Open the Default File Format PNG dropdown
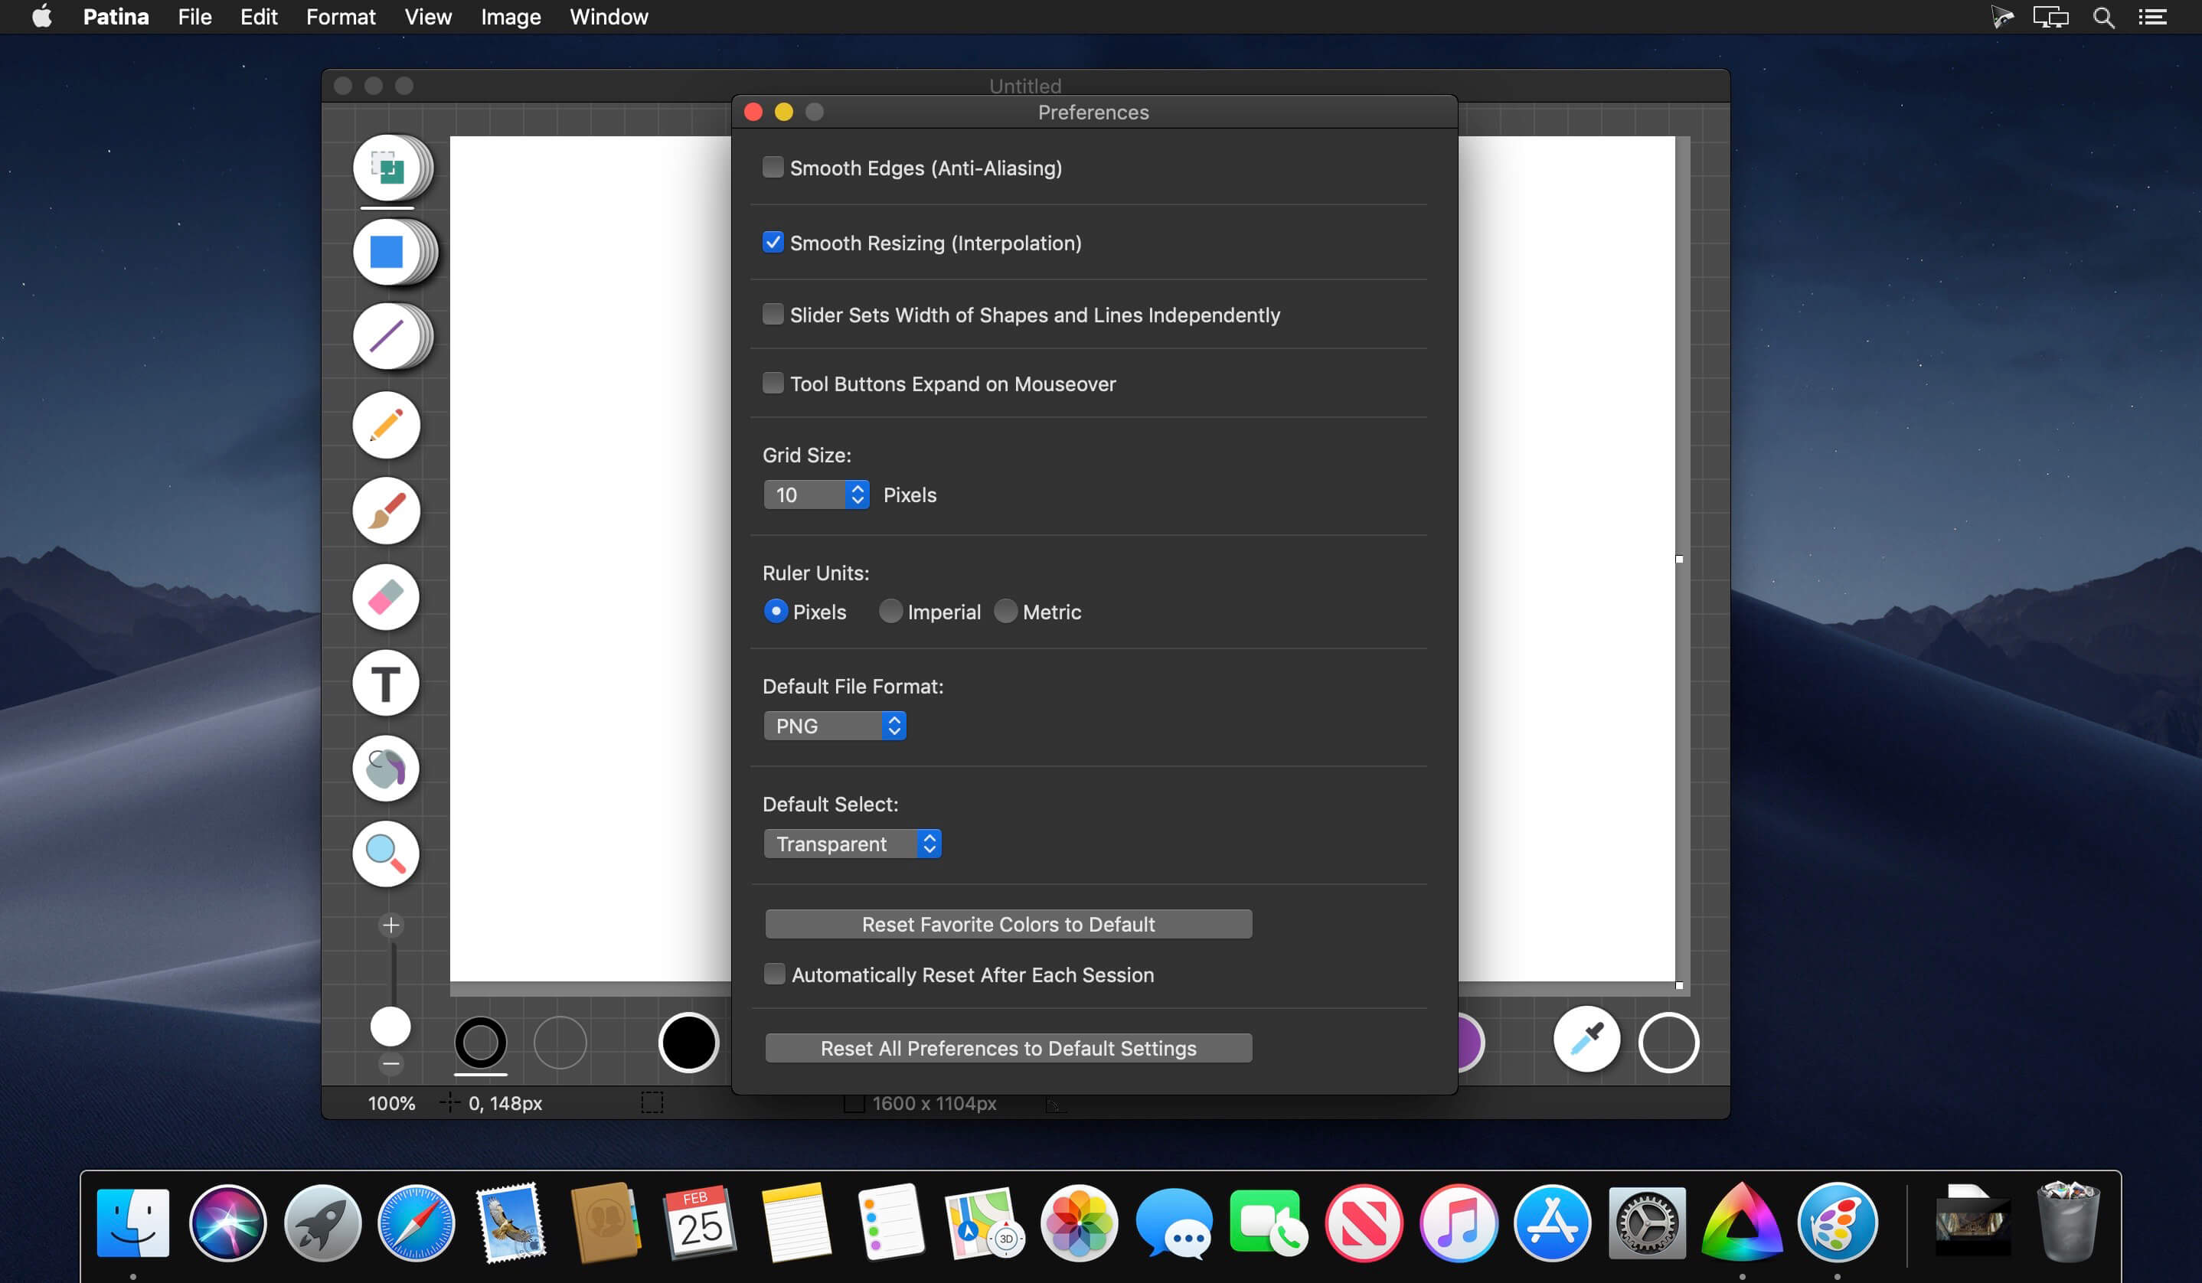Screen dimensions: 2202x1283 (835, 726)
